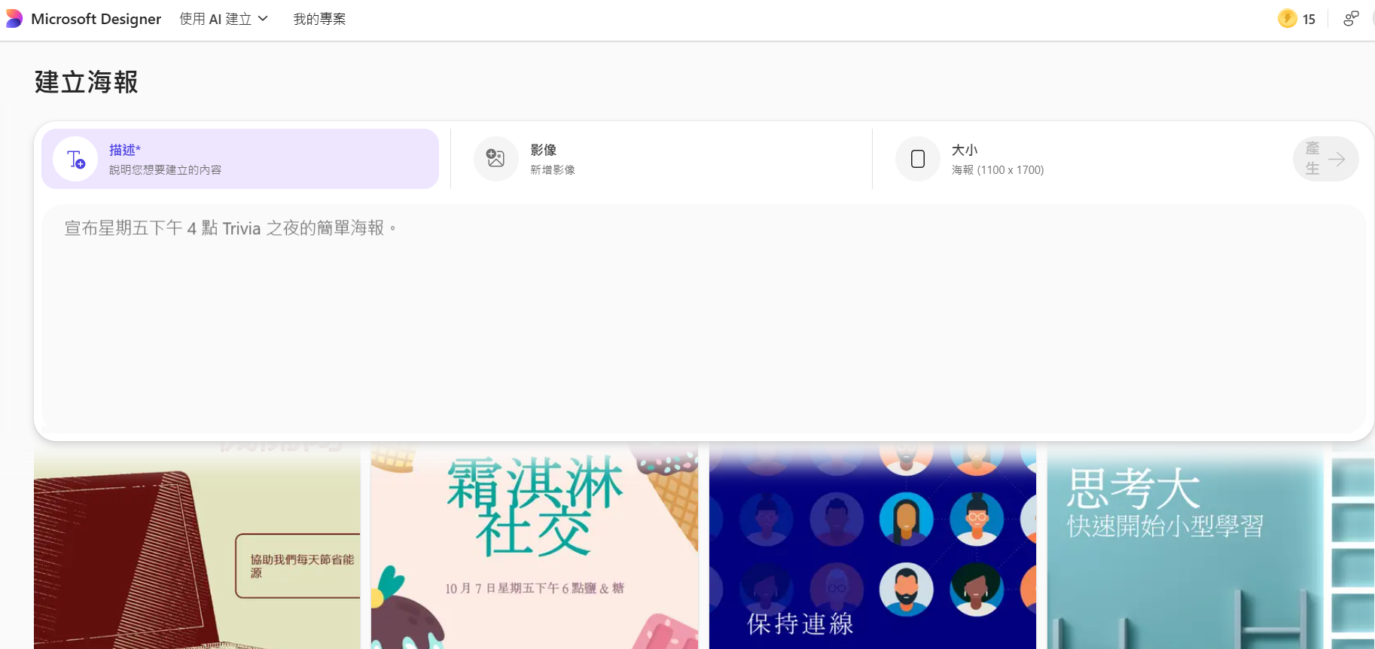The image size is (1375, 649).
Task: Click the 建立海報 page heading
Action: coord(87,82)
